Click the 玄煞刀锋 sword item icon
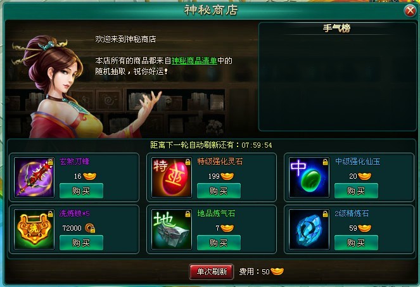The image size is (420, 287). pyautogui.click(x=34, y=177)
